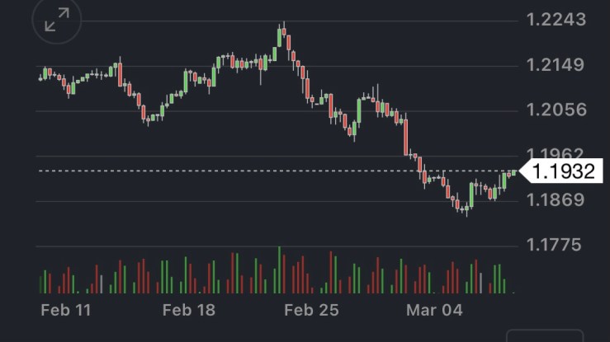610x342 pixels.
Task: Select the Mar 04 date label
Action: (435, 311)
